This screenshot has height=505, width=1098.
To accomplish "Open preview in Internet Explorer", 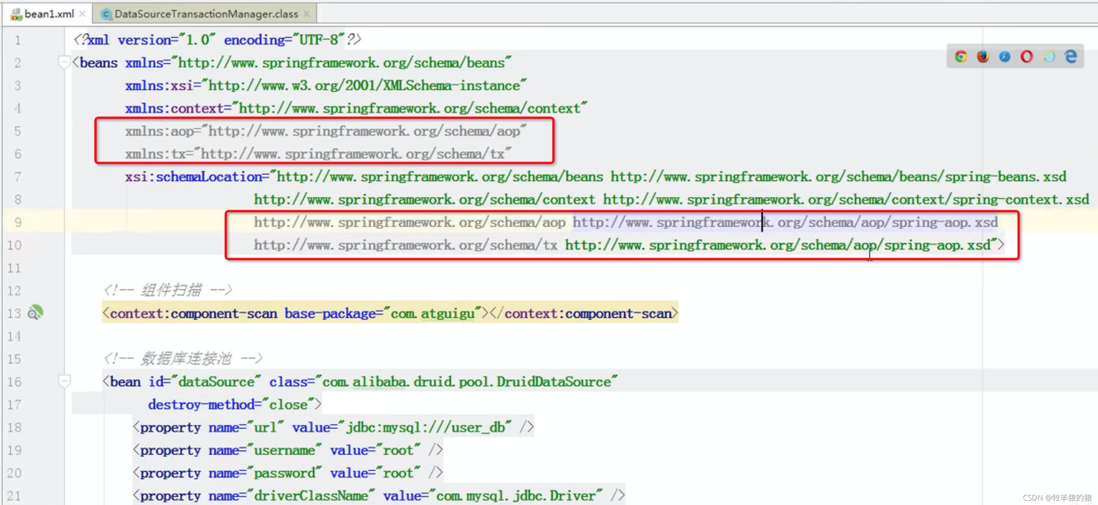I will 1049,56.
